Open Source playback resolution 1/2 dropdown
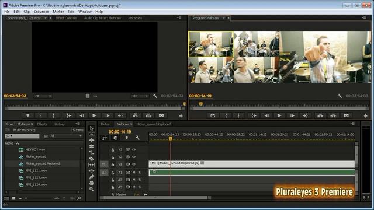The image size is (374, 210). (x=140, y=96)
